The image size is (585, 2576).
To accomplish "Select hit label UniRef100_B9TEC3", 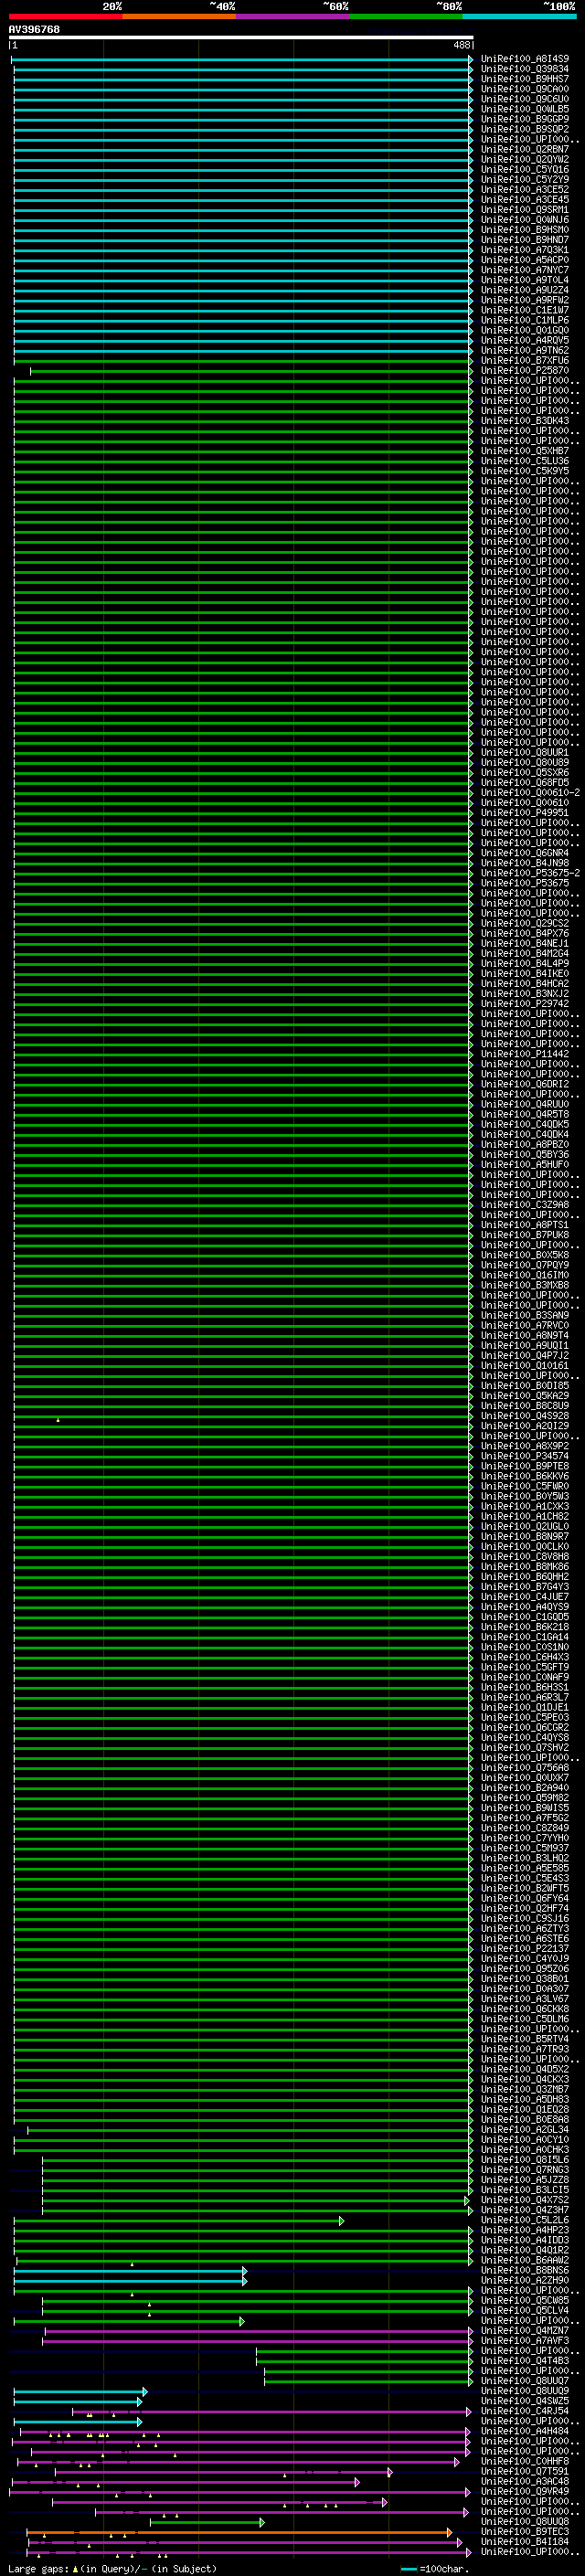I will coord(525,2532).
